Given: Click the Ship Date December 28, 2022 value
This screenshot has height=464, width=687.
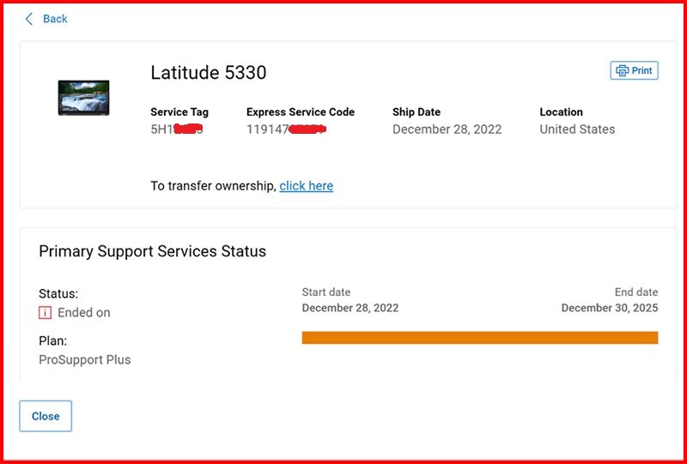Looking at the screenshot, I should (x=447, y=130).
